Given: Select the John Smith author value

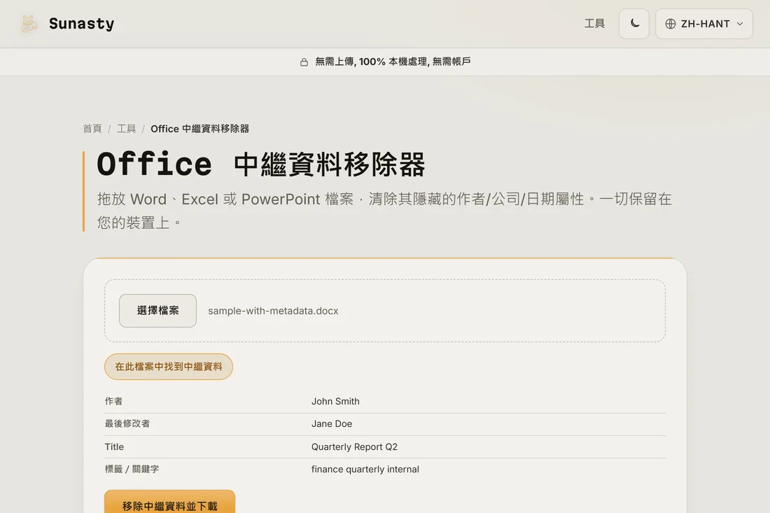Looking at the screenshot, I should pos(335,401).
